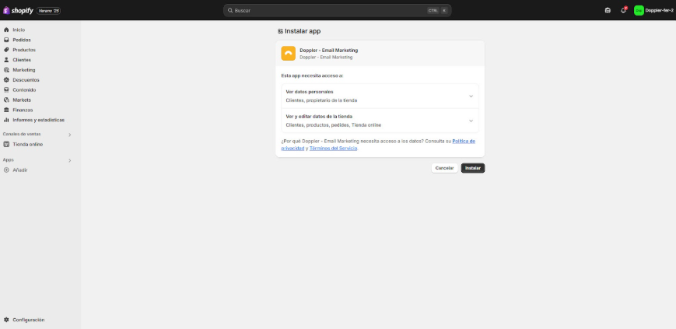676x329 pixels.
Task: Click the Markets globe icon
Action: pos(6,100)
